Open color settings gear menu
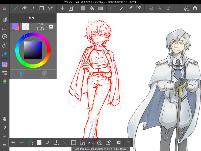 tap(51, 27)
